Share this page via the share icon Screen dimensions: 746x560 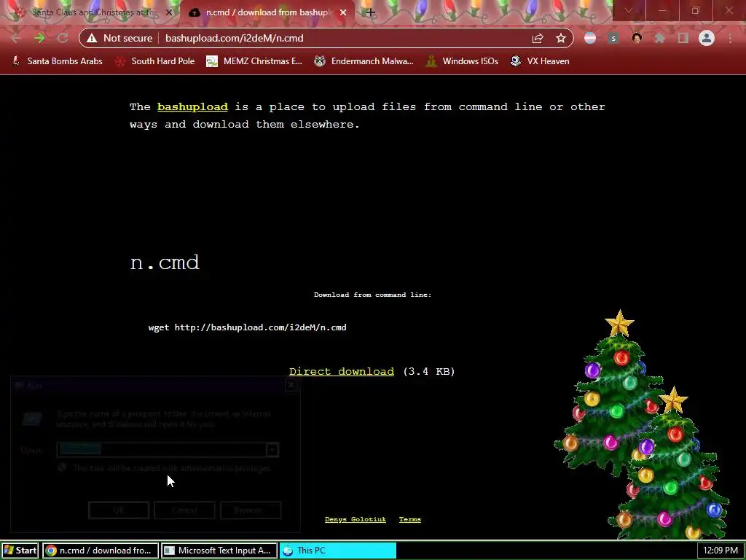coord(538,38)
